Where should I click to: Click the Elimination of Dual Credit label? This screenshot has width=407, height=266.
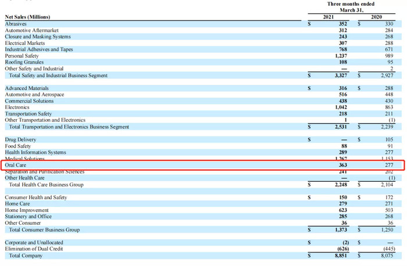pos(34,249)
